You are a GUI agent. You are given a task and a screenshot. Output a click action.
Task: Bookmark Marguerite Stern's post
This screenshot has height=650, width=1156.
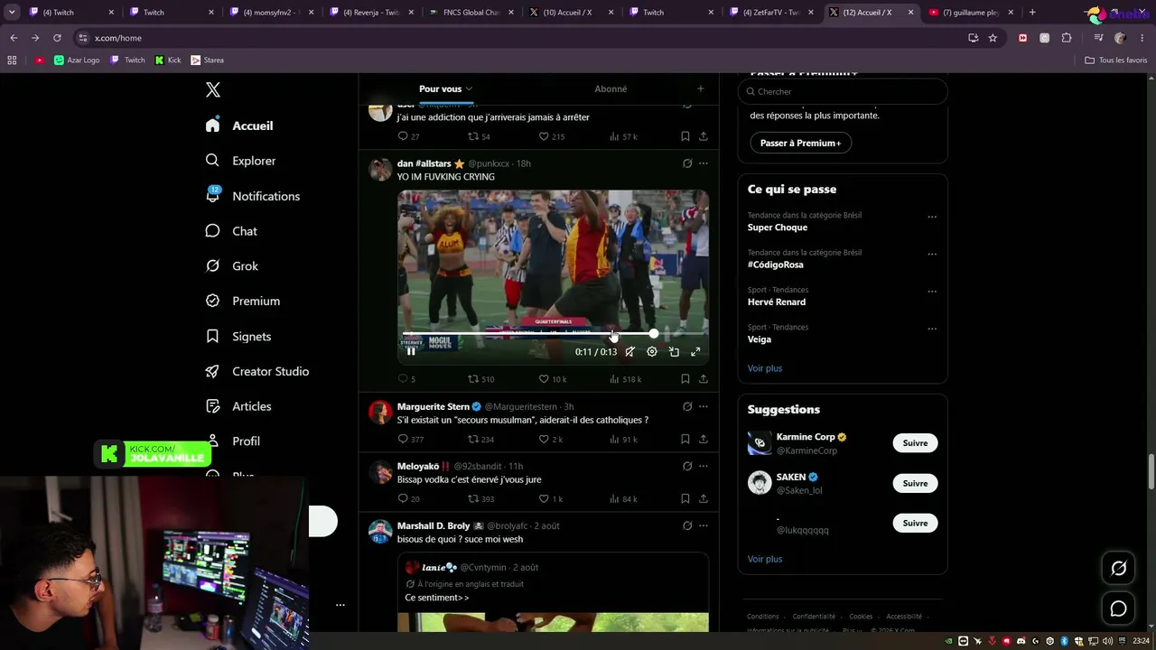point(685,440)
